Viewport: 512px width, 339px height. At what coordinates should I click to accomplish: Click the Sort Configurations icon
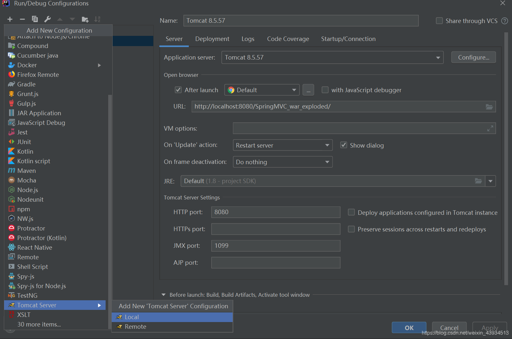(97, 19)
